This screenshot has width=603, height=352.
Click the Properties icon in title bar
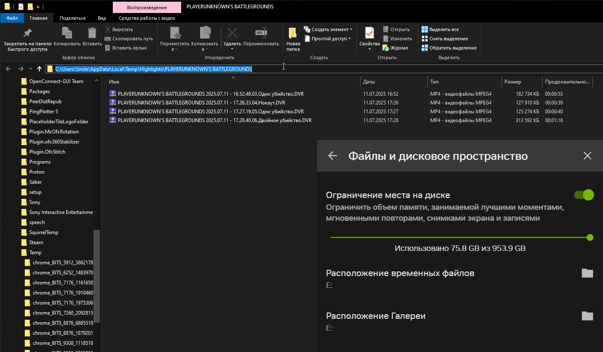point(20,7)
